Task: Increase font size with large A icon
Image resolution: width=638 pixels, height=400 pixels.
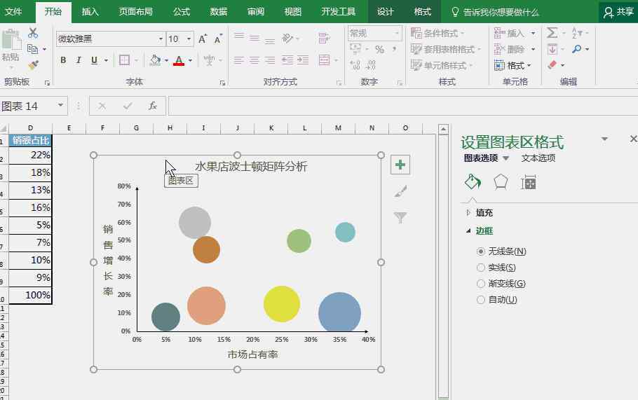Action: click(x=202, y=39)
